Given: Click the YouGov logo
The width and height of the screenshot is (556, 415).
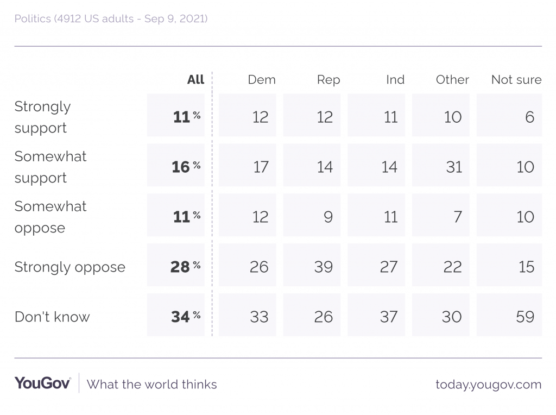Looking at the screenshot, I should [42, 383].
